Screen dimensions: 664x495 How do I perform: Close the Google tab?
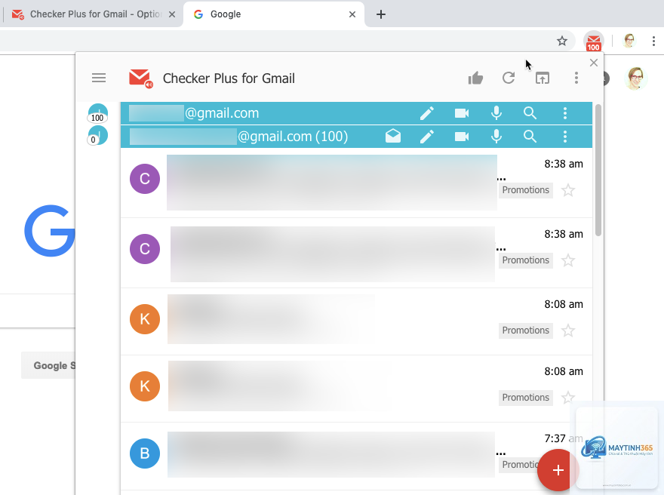pyautogui.click(x=352, y=14)
